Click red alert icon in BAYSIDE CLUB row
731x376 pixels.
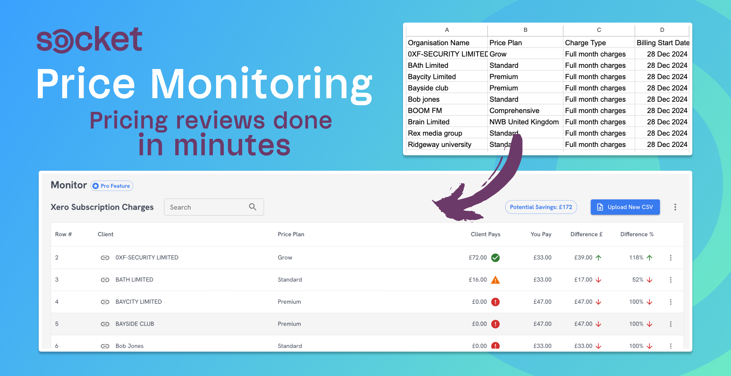click(x=495, y=324)
